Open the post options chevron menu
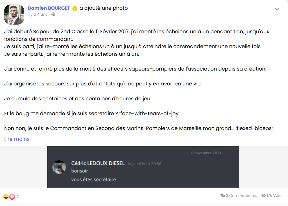This screenshot has width=288, height=206. click(277, 9)
